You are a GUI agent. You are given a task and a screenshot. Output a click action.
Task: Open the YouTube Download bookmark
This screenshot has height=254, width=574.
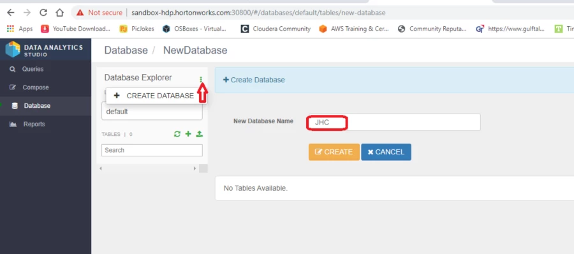pyautogui.click(x=75, y=29)
